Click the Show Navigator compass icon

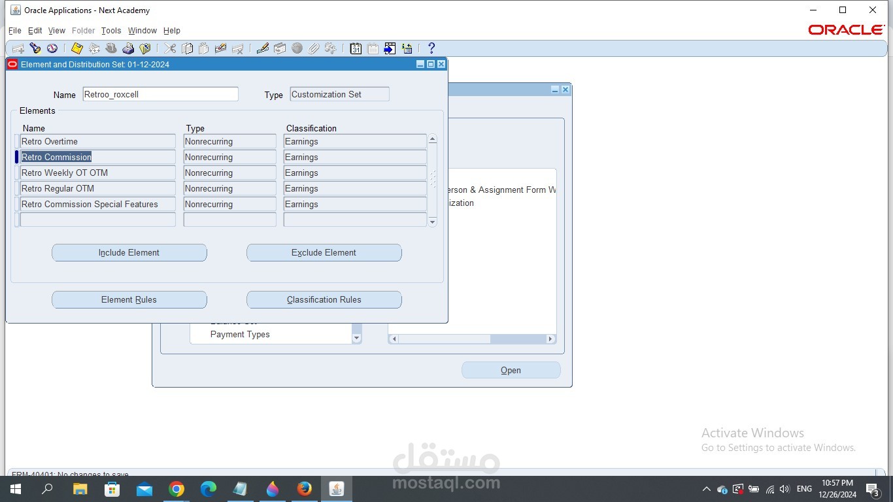[52, 48]
